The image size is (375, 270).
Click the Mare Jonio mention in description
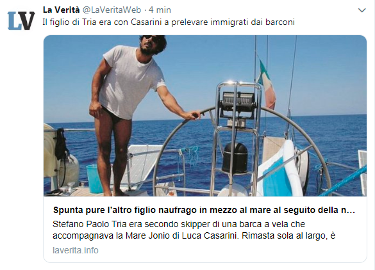[x=147, y=235]
